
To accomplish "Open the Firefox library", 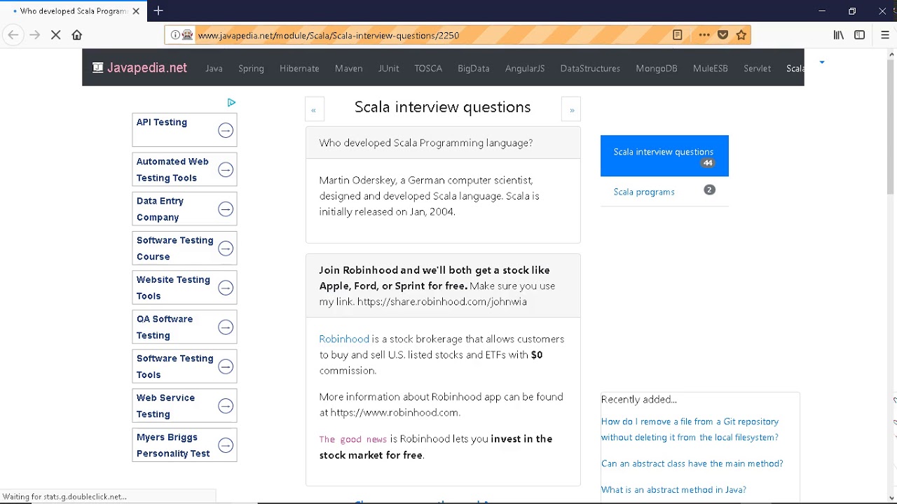I will point(838,35).
